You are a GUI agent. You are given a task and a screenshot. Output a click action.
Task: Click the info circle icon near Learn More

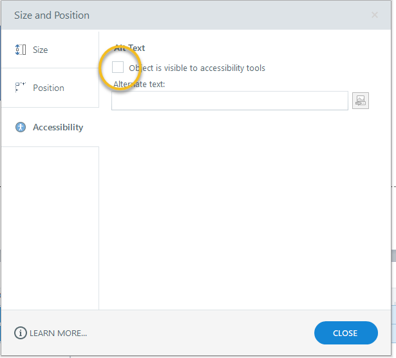pos(21,333)
